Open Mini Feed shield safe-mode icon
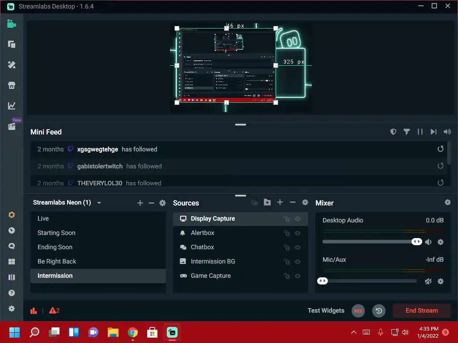Image resolution: width=458 pixels, height=343 pixels. (x=393, y=132)
